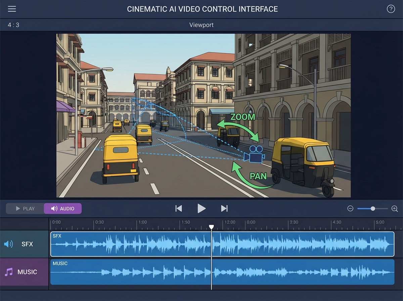Click the ZOOM camera control label
Image resolution: width=403 pixels, height=301 pixels.
[x=243, y=117]
